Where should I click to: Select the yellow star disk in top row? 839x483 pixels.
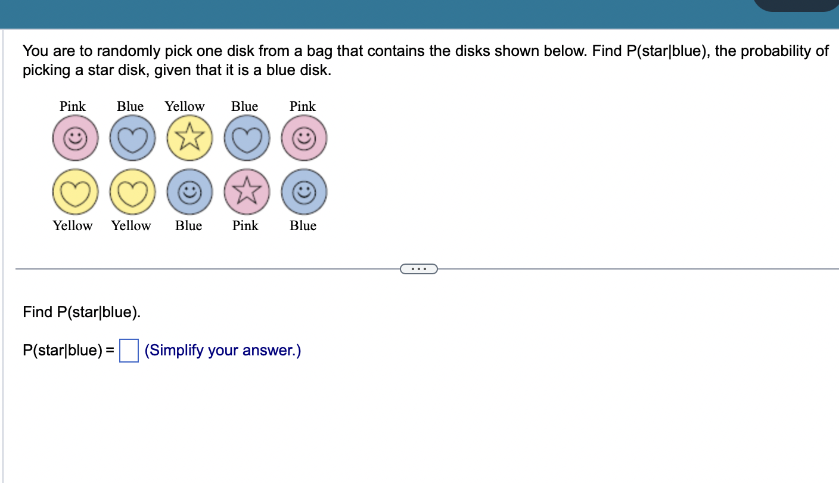pyautogui.click(x=189, y=138)
